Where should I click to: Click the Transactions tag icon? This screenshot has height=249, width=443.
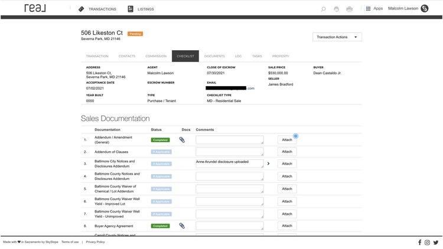(x=81, y=9)
